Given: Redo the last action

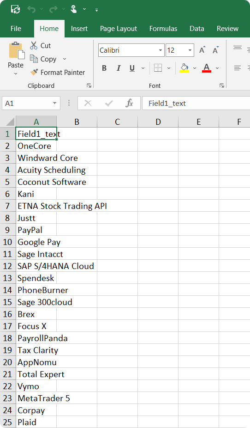Looking at the screenshot, I should 53,10.
